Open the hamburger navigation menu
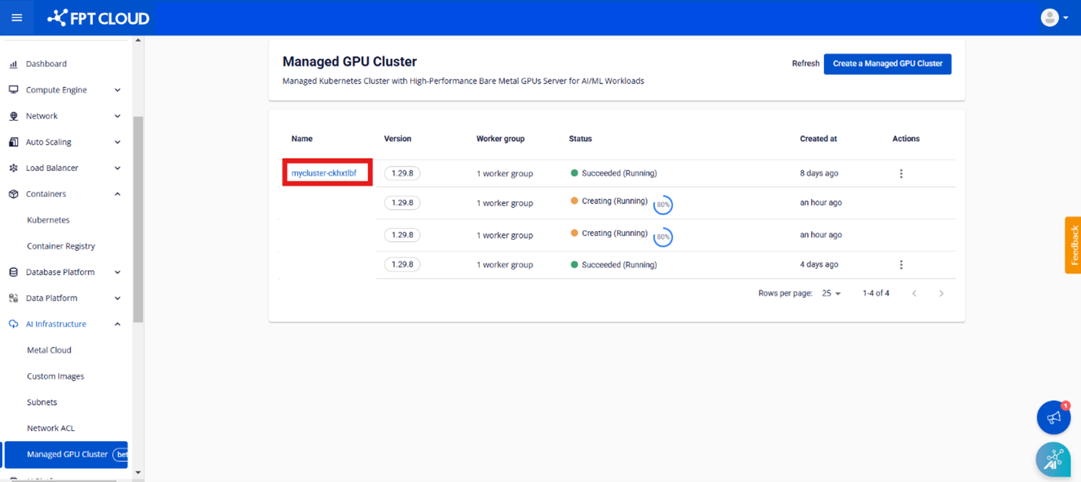The width and height of the screenshot is (1081, 482). click(x=17, y=18)
